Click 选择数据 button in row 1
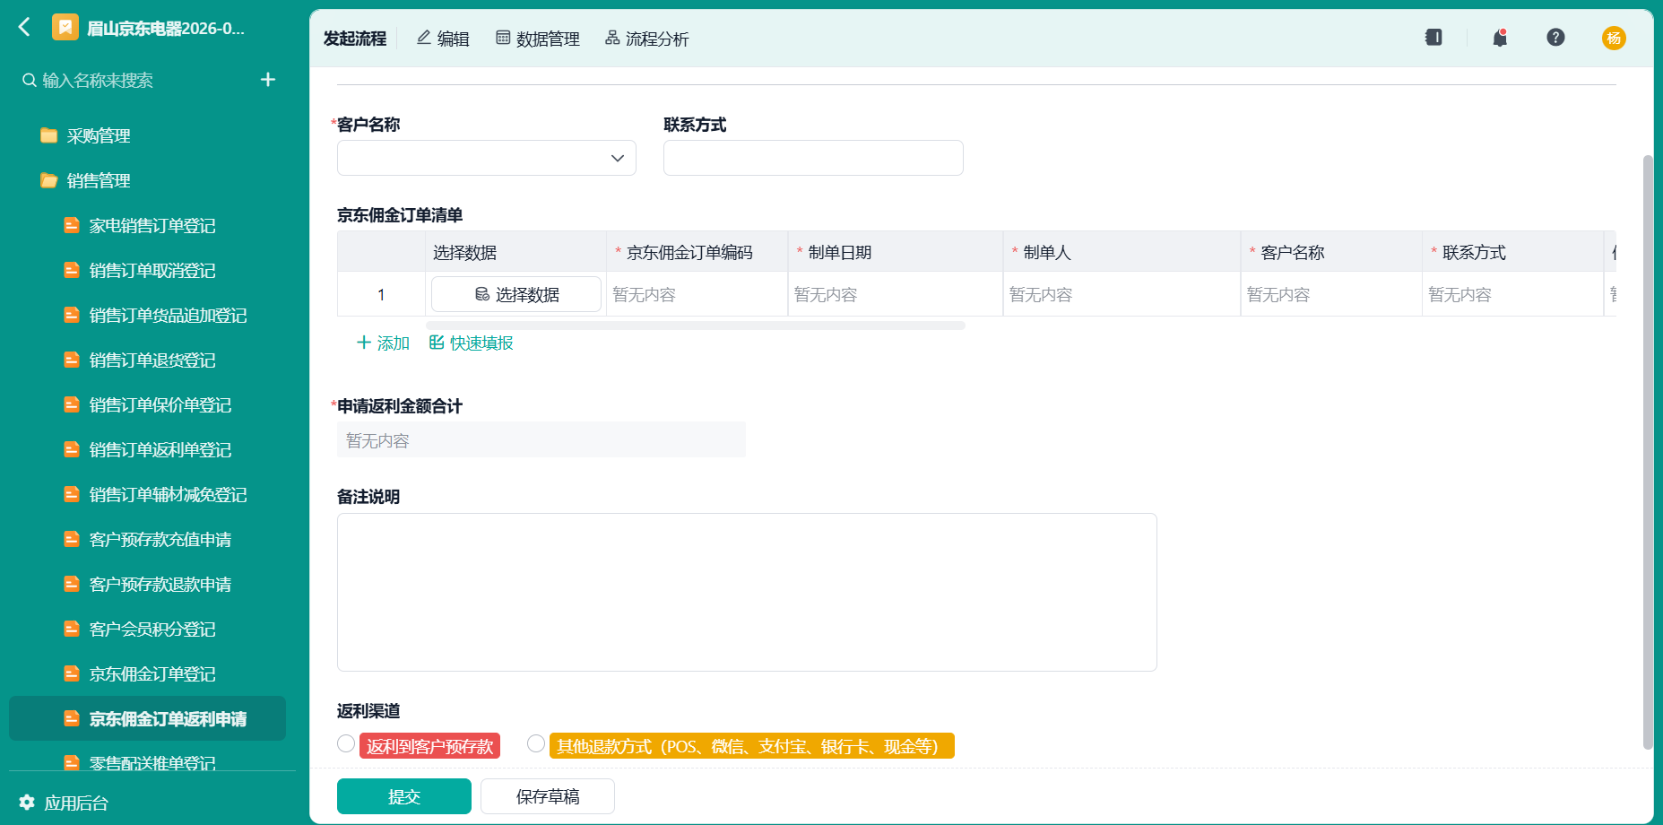 point(516,294)
